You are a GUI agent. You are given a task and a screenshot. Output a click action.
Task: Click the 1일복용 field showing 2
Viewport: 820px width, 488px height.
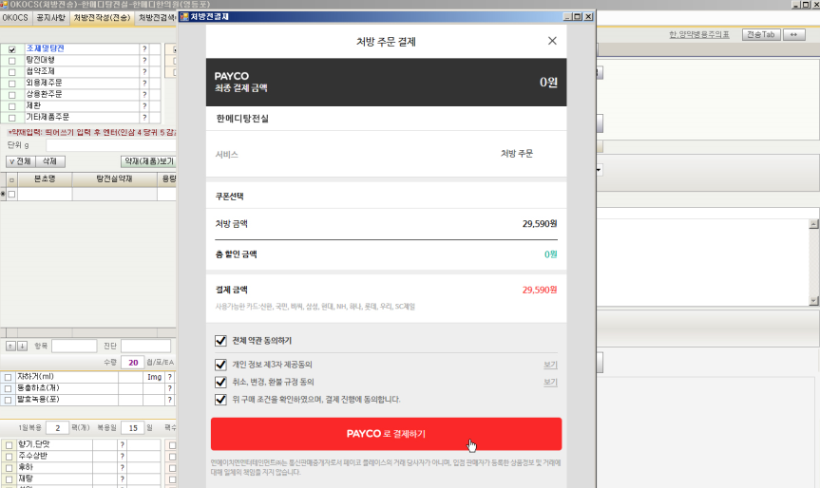[58, 428]
